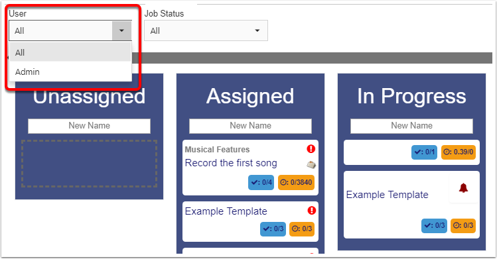Viewport: 497px width, 259px height.
Task: Click the 0.39/0 time badge
Action: pos(459,152)
